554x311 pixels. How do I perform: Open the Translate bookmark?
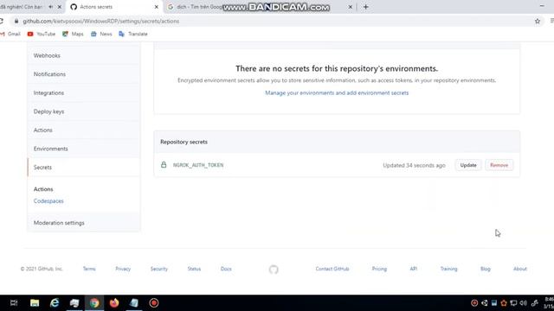coord(133,34)
